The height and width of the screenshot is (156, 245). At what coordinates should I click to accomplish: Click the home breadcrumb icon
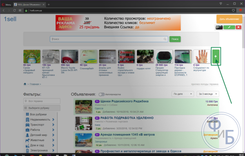click(x=25, y=84)
